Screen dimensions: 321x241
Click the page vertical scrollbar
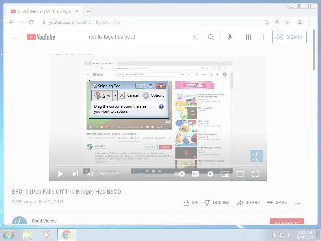pyautogui.click(x=314, y=50)
